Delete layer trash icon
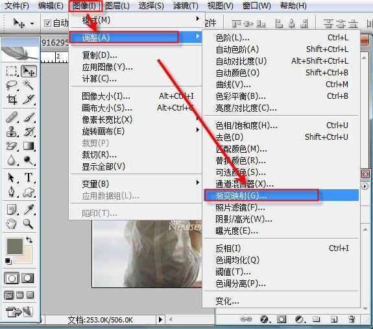The image size is (373, 329). pos(352,319)
